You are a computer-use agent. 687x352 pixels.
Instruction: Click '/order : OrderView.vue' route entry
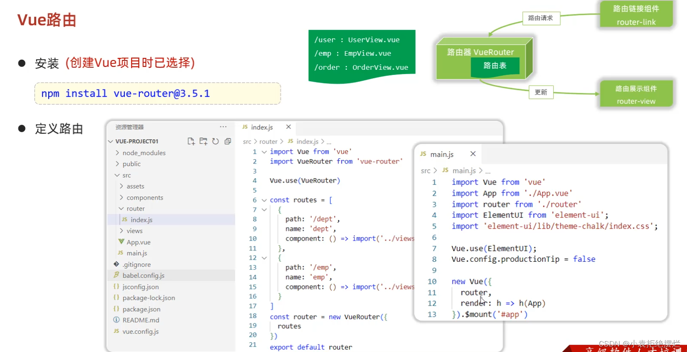click(361, 67)
